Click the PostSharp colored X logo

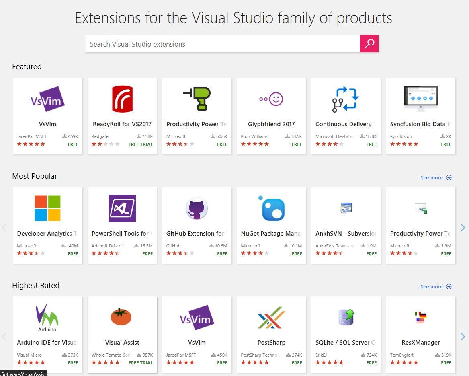[271, 317]
